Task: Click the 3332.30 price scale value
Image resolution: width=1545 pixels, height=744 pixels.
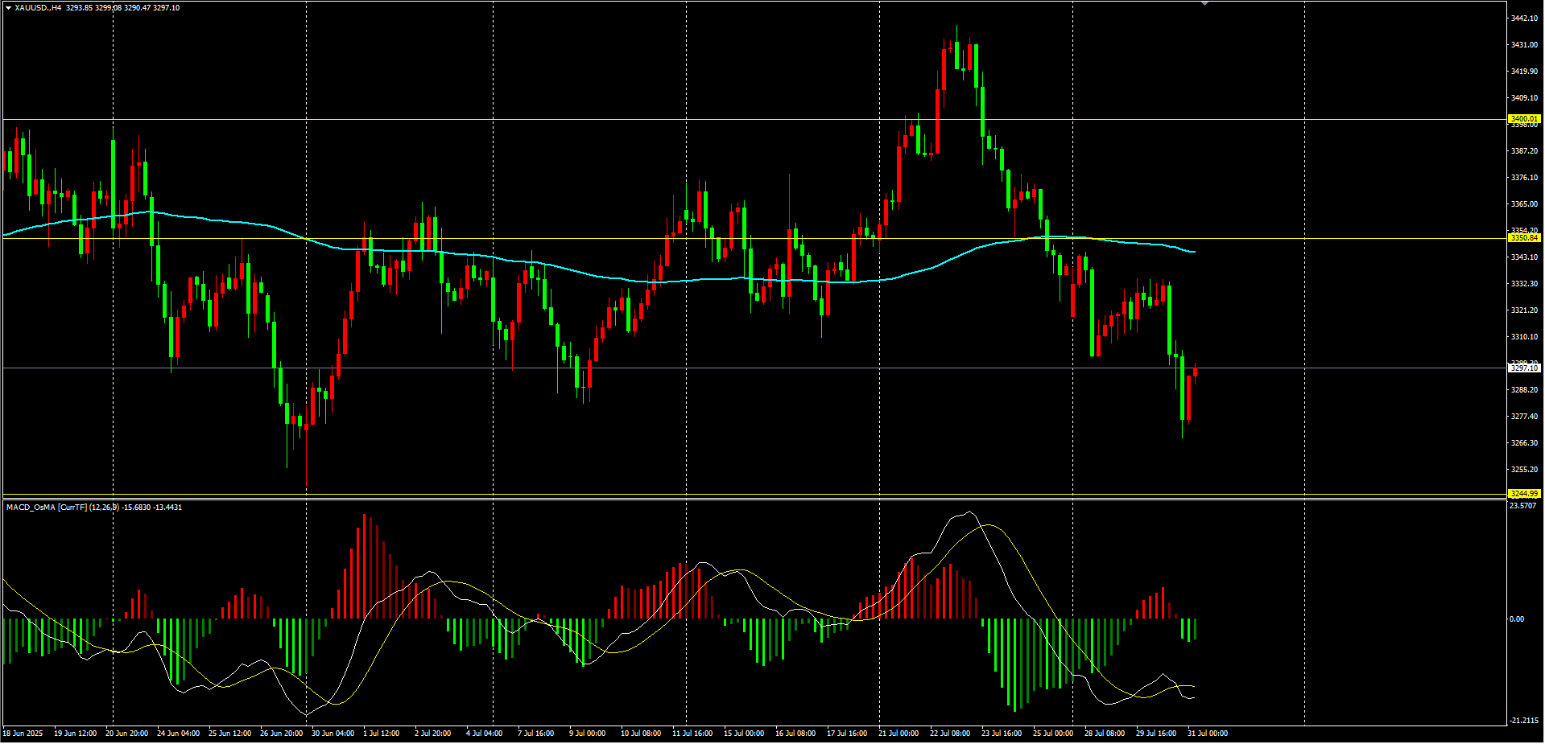Action: click(1524, 284)
